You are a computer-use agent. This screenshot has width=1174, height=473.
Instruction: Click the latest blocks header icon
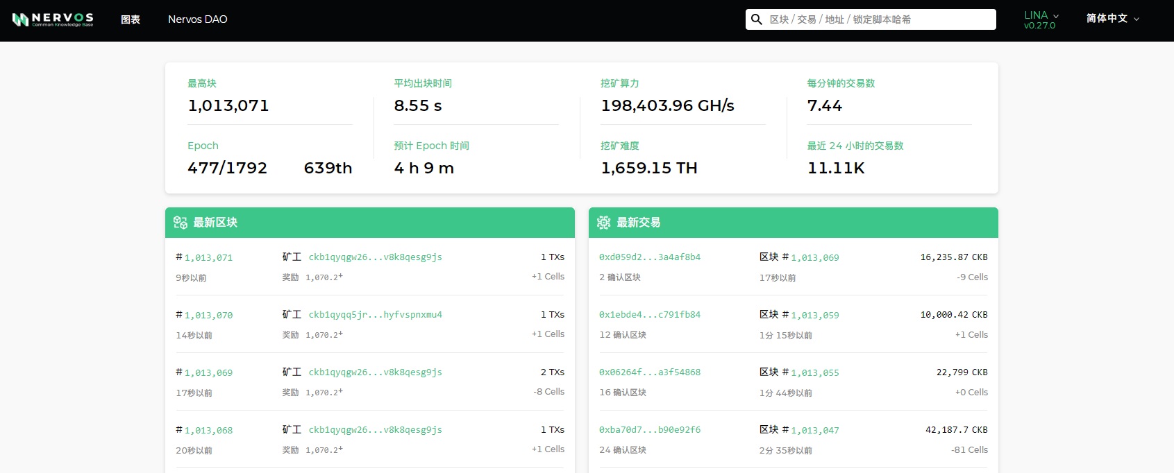click(x=181, y=223)
